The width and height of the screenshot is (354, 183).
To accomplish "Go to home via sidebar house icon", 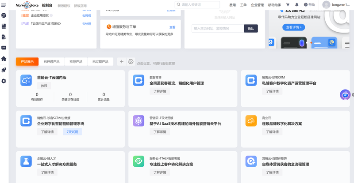I will (x=4, y=59).
